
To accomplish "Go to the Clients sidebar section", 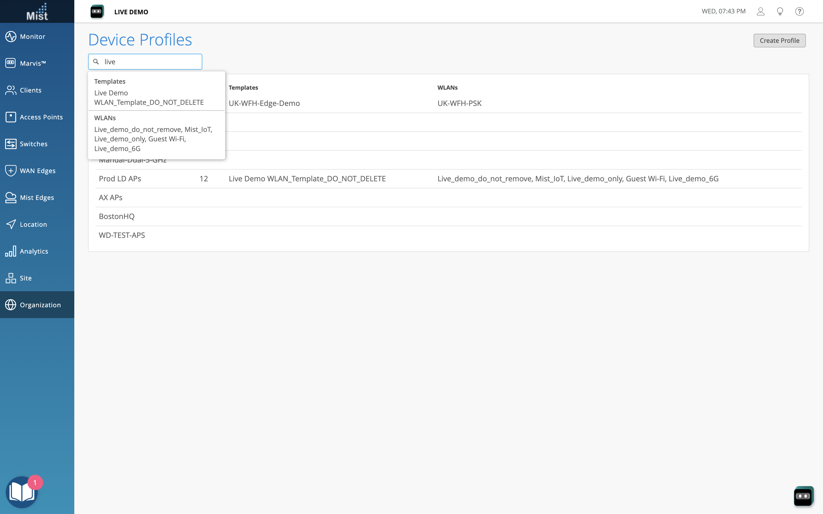I will pos(31,90).
